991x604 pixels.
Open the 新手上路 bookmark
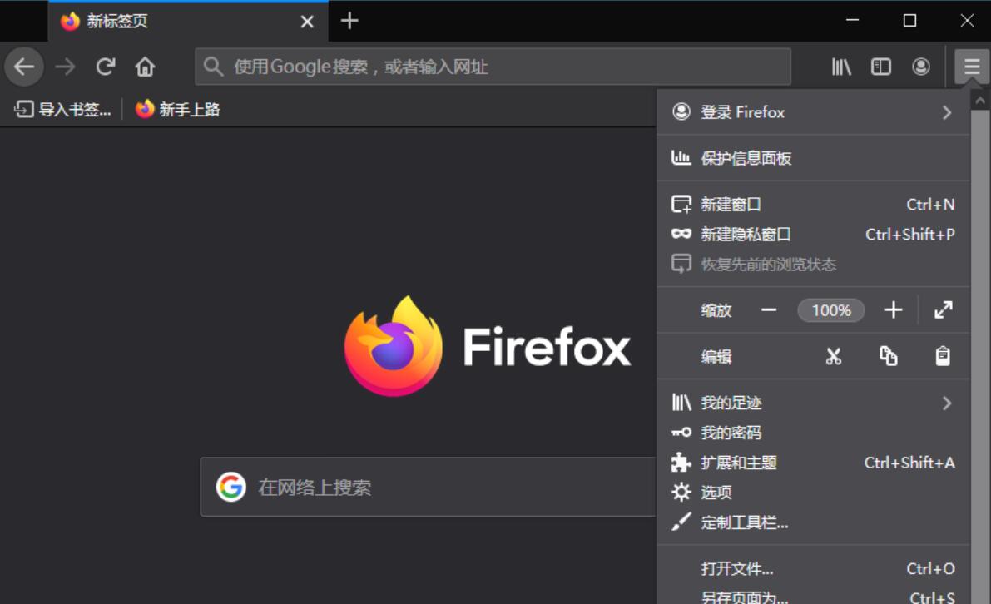pos(176,109)
